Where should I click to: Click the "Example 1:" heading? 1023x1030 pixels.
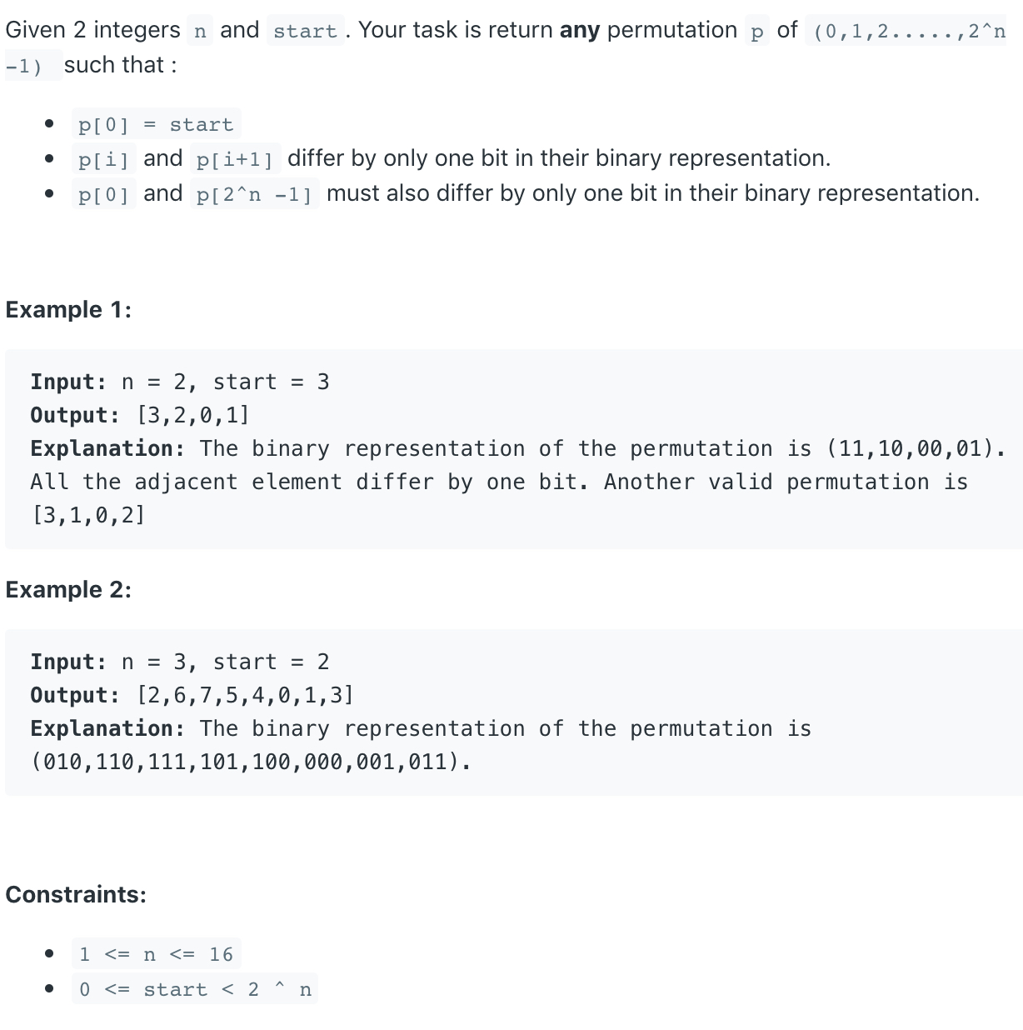(x=68, y=310)
